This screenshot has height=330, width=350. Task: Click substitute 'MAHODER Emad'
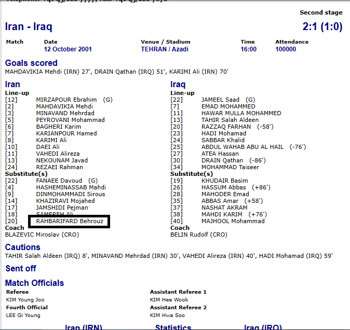(x=225, y=194)
